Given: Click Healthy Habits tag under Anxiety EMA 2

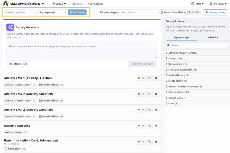Looking at the screenshot, I should point(51,101).
